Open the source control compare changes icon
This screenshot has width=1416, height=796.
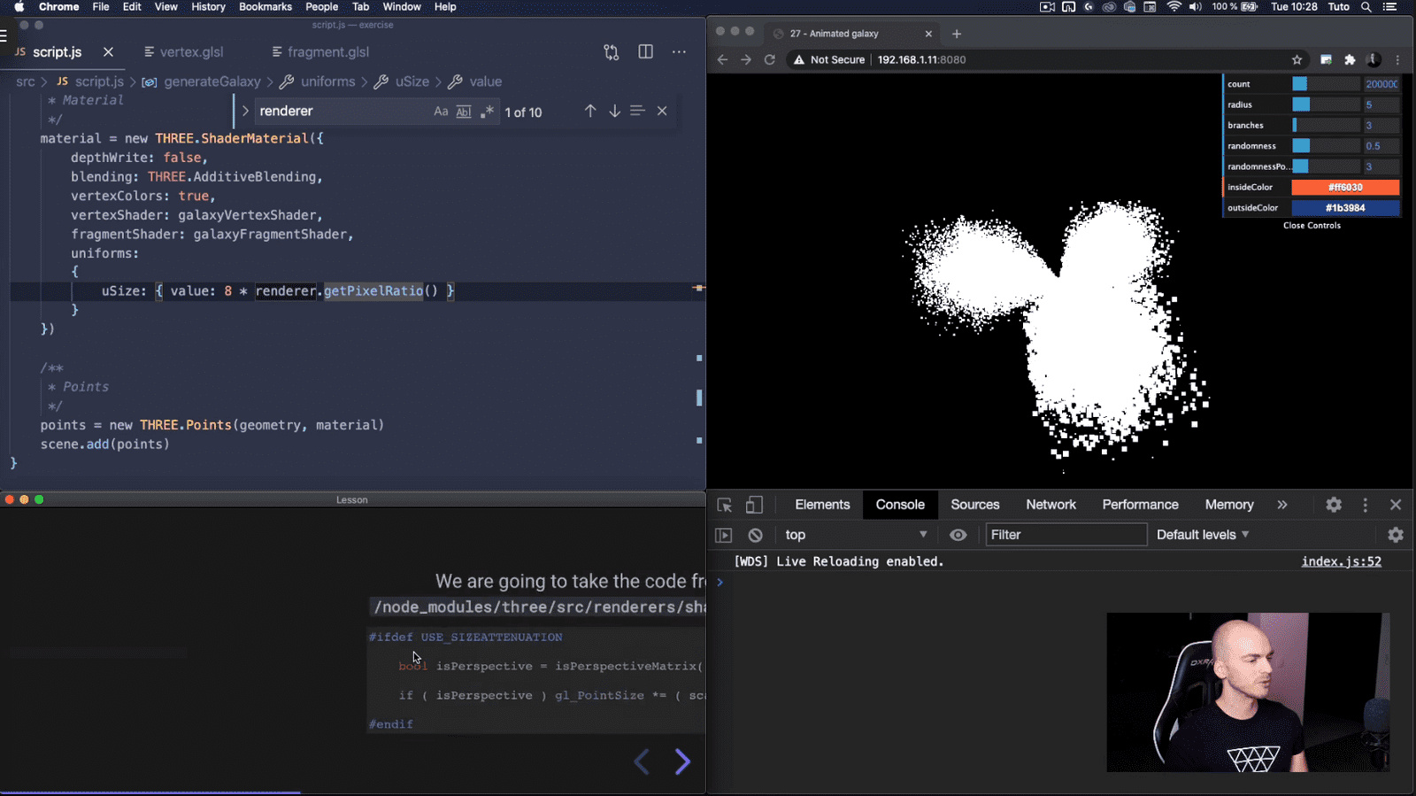[x=612, y=52]
